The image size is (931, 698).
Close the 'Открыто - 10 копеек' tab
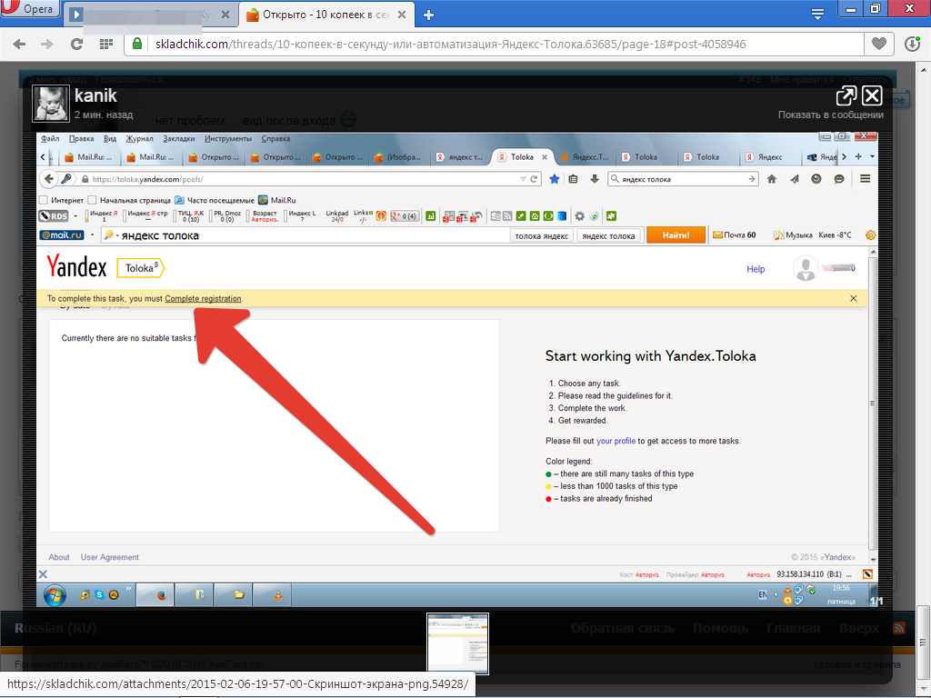point(402,15)
